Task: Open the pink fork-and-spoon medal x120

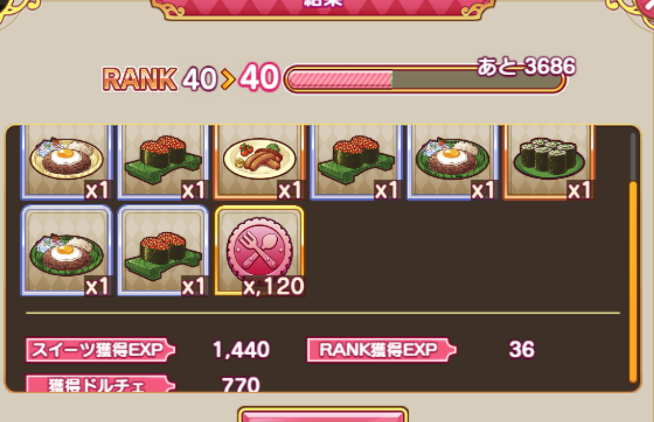Action: coord(260,251)
